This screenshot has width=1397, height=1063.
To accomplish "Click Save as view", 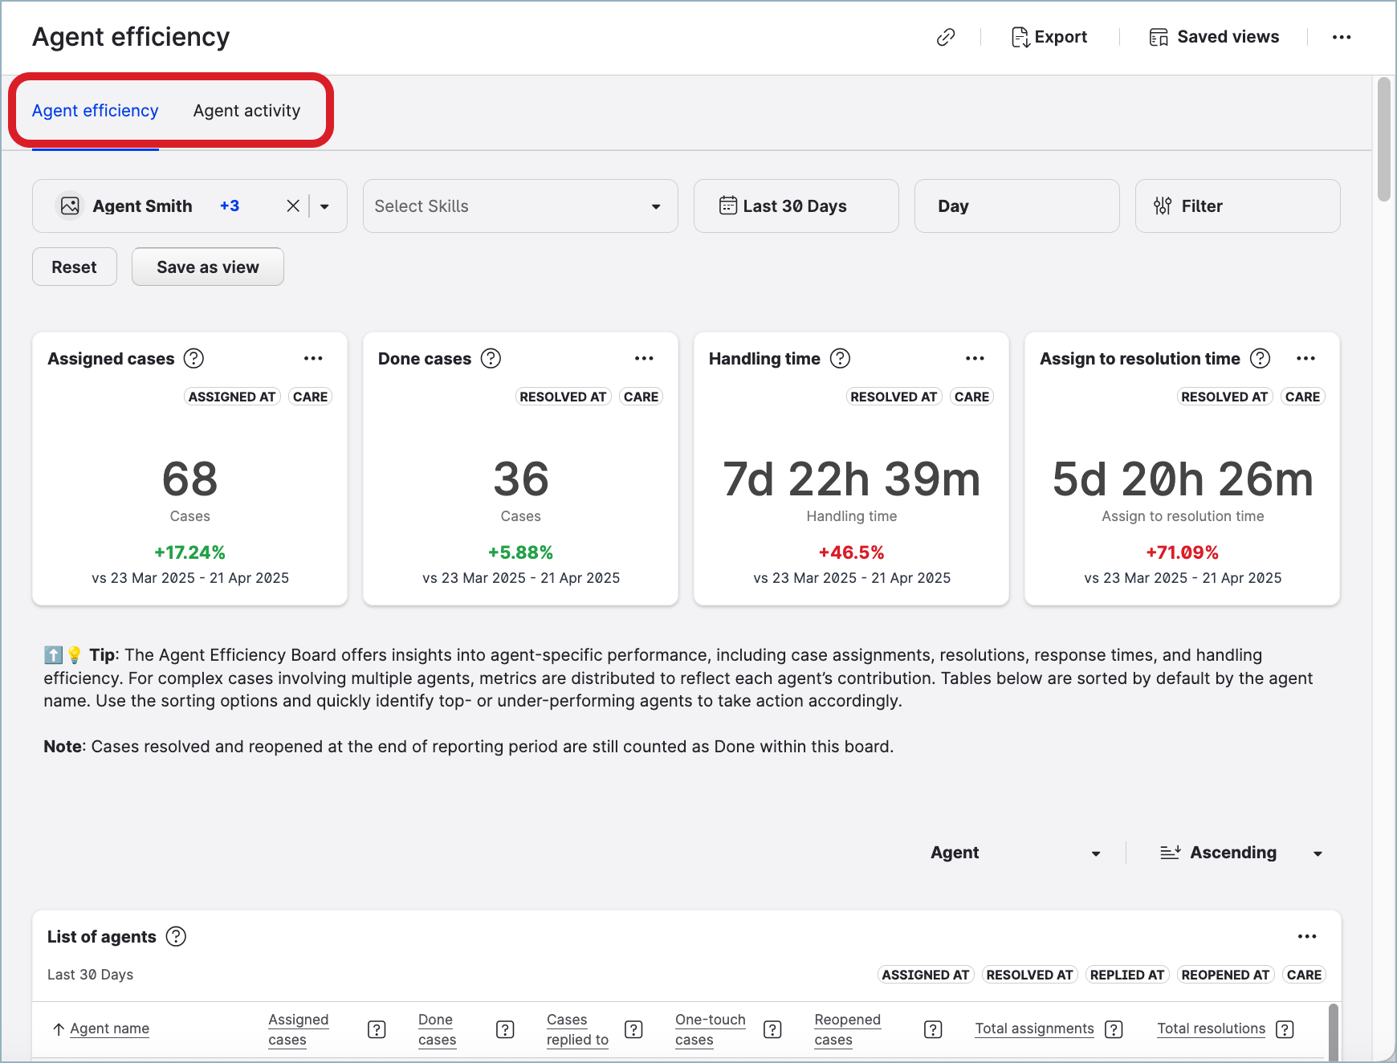I will 208,267.
